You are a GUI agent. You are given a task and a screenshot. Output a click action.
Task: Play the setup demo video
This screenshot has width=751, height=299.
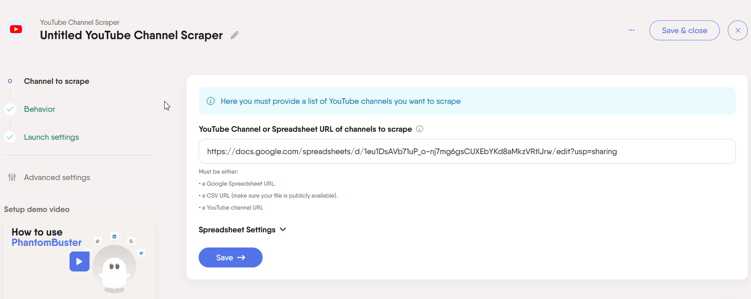coord(79,261)
